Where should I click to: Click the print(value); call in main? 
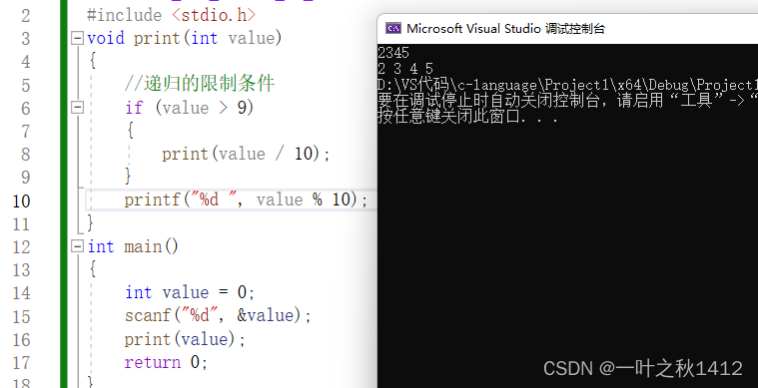click(x=185, y=339)
